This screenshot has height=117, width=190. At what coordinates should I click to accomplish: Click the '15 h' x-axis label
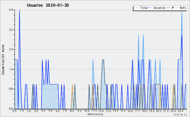point(123,111)
